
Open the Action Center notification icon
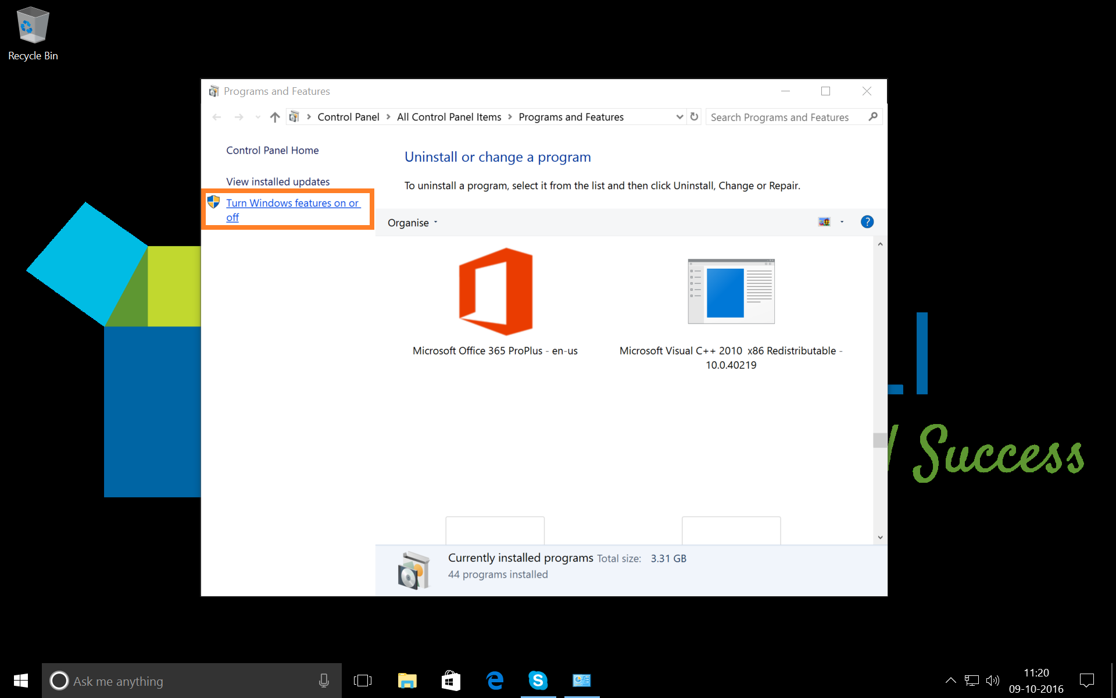1086,680
